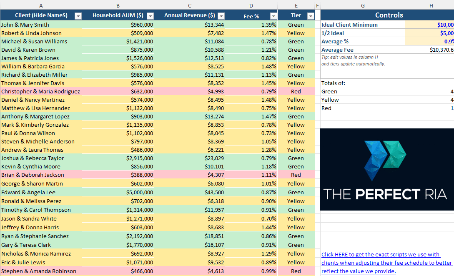Viewport: 454px width, 276px height.
Task: Select the Red totals label cell
Action: (363, 108)
